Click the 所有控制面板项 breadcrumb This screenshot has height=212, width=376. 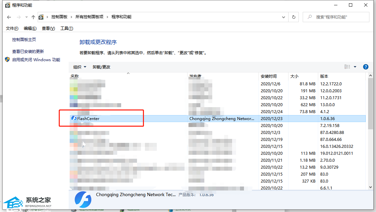point(89,17)
